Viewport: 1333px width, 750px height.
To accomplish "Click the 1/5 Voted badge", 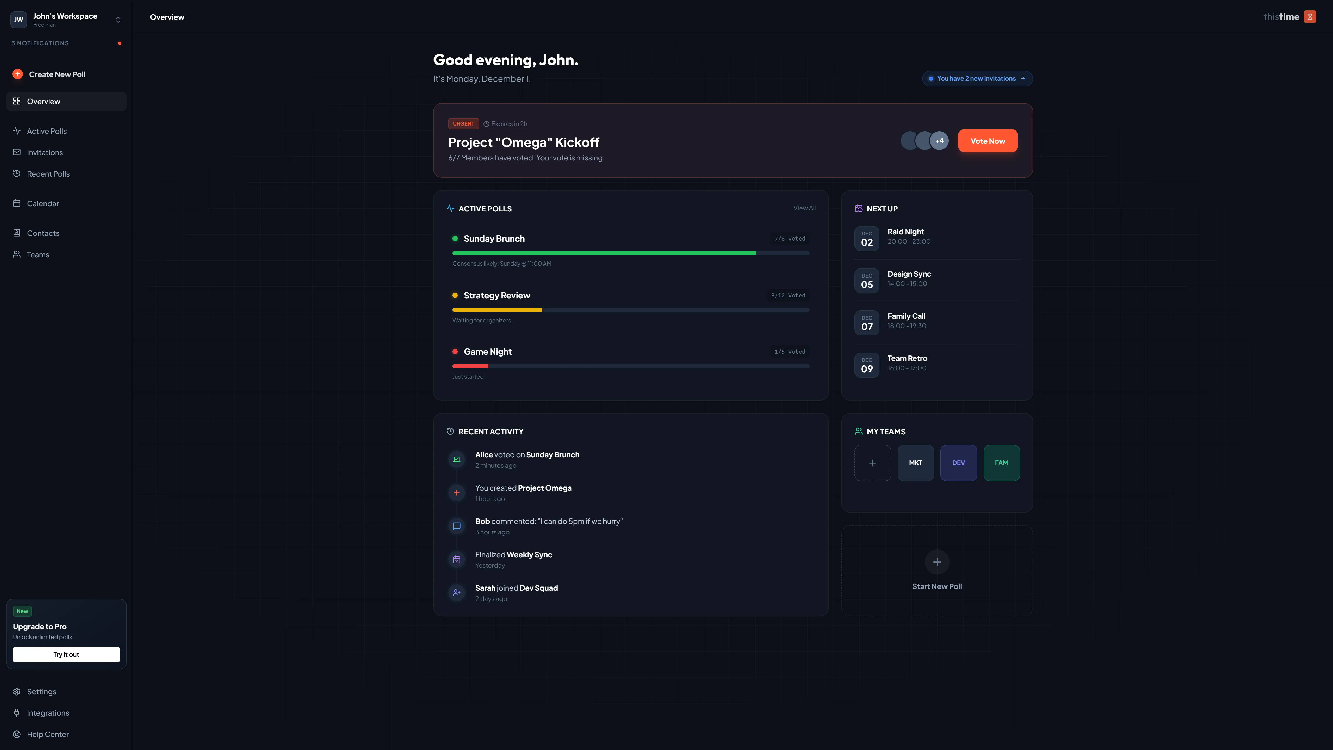I will pos(790,352).
